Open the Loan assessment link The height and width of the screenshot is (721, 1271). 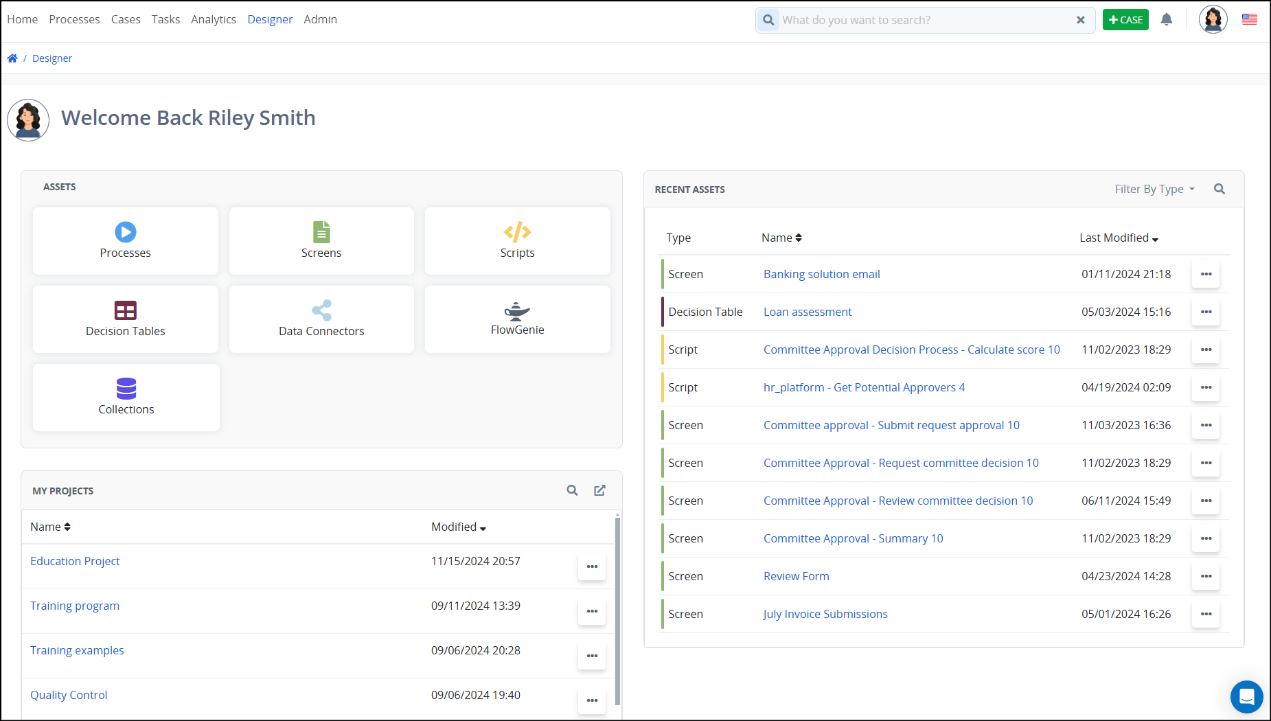click(808, 312)
